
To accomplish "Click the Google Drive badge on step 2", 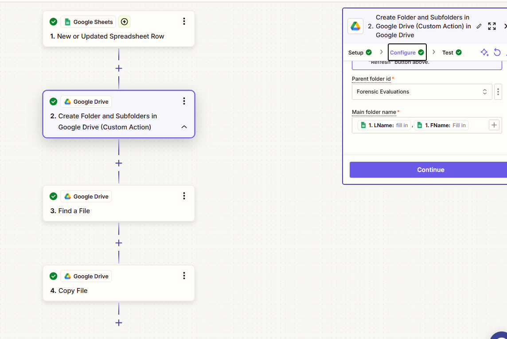I will coord(86,101).
